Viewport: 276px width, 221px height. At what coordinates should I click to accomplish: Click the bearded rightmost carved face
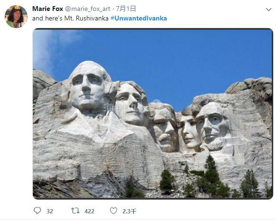(211, 126)
